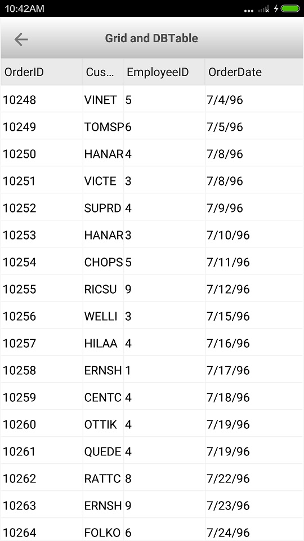
Task: Select order 10252 row ID
Action: click(41, 208)
